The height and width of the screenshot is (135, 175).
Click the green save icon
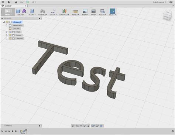pyautogui.click(x=28, y=2)
